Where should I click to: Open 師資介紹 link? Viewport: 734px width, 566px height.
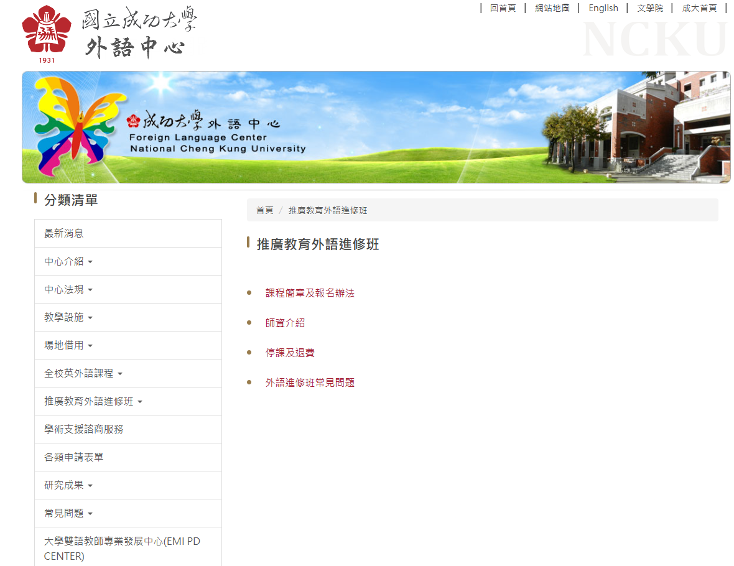pos(285,323)
